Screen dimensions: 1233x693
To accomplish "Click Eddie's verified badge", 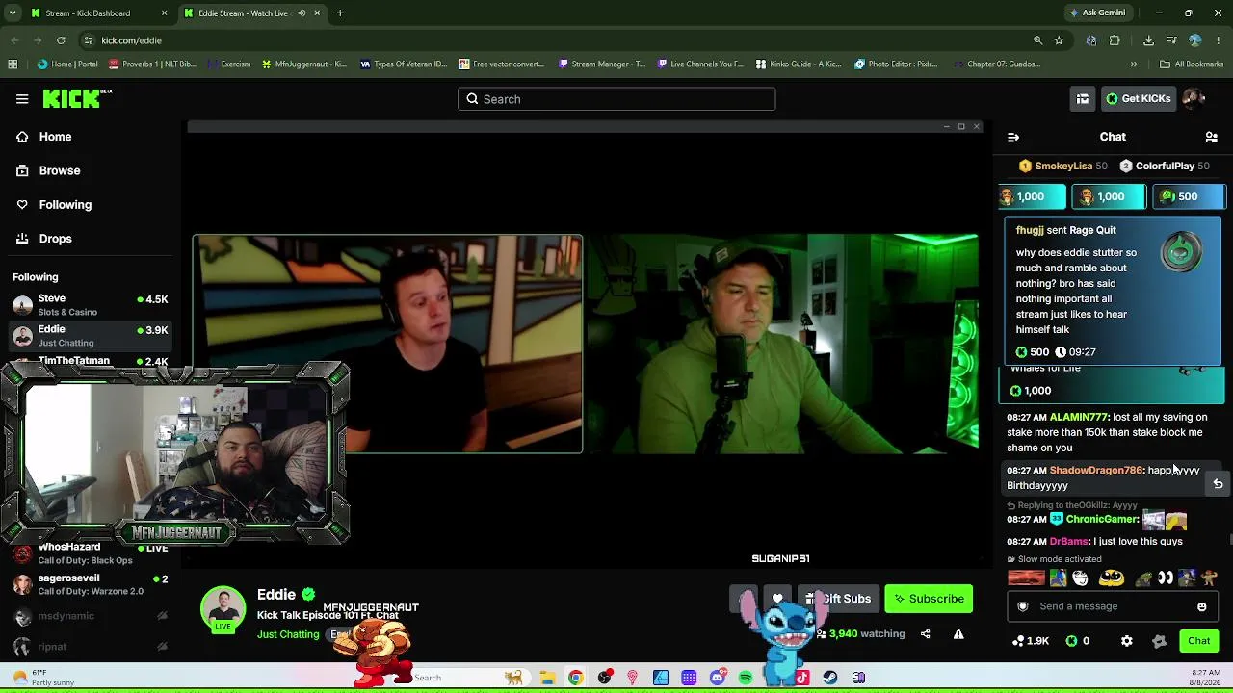I will 308,595.
